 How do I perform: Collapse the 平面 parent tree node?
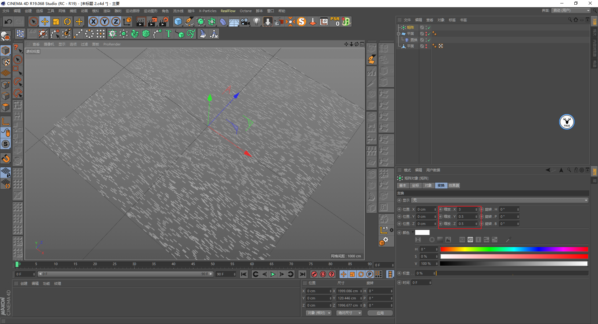point(398,34)
